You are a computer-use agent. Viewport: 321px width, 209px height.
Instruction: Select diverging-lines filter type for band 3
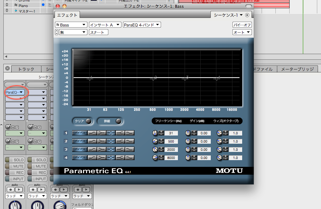pyautogui.click(x=120, y=149)
